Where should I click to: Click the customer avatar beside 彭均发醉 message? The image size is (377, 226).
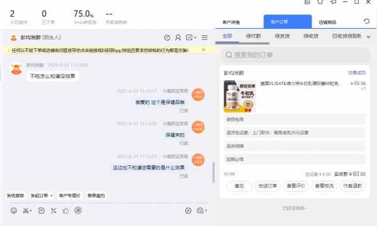pyautogui.click(x=16, y=68)
